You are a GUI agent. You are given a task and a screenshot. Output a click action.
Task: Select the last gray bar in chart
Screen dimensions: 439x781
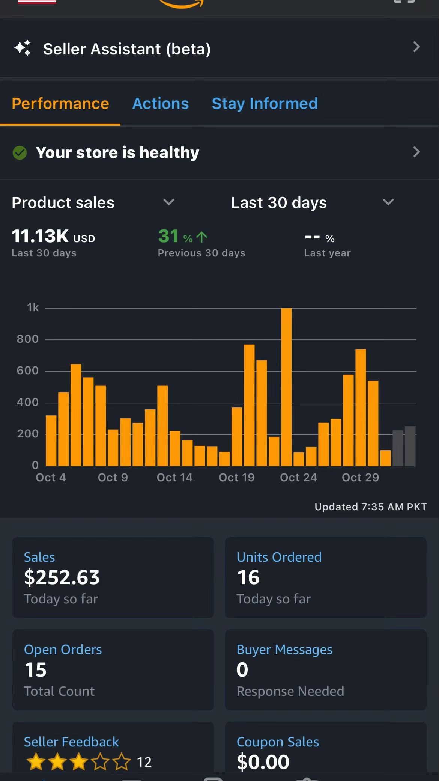(x=410, y=446)
